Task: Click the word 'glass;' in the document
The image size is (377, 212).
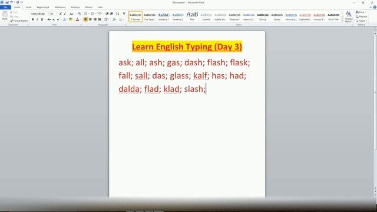Action: (x=181, y=76)
